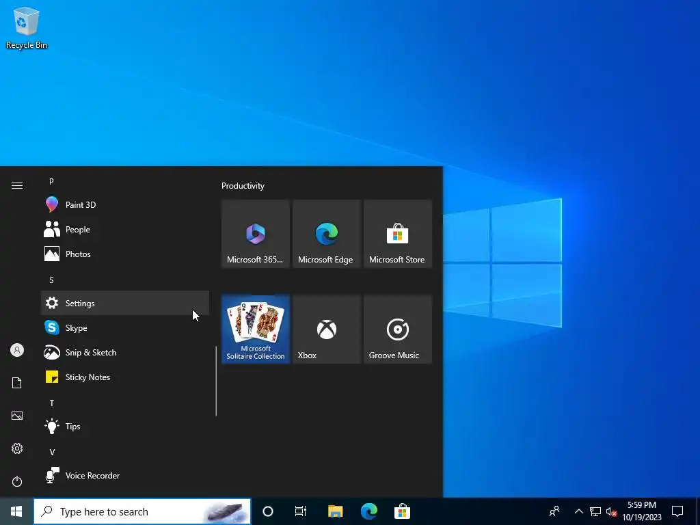The width and height of the screenshot is (700, 525).
Task: Open Settings from the app list
Action: (x=125, y=303)
